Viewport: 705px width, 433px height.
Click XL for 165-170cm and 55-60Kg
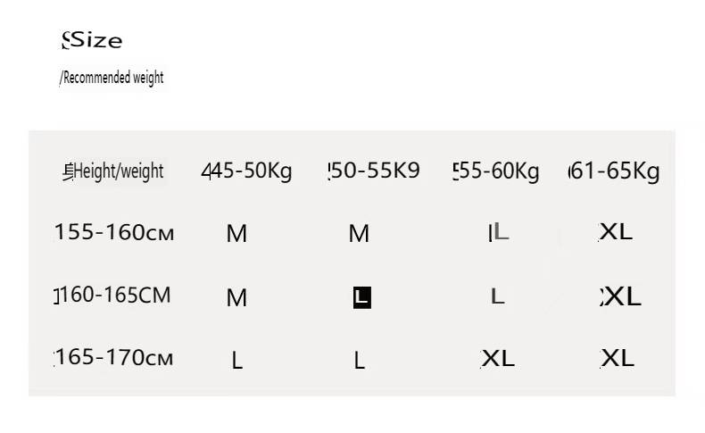498,358
